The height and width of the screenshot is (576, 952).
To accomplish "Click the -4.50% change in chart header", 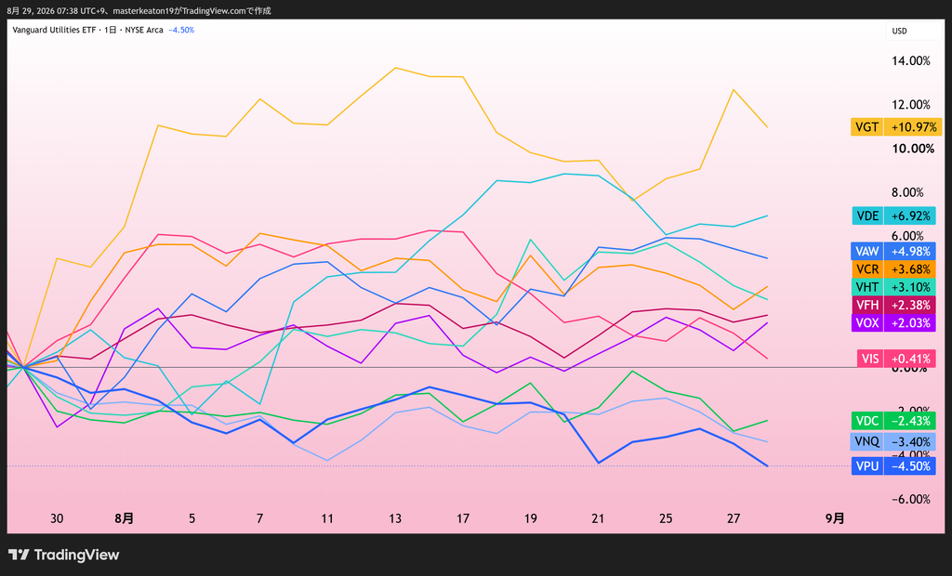I will [x=181, y=30].
